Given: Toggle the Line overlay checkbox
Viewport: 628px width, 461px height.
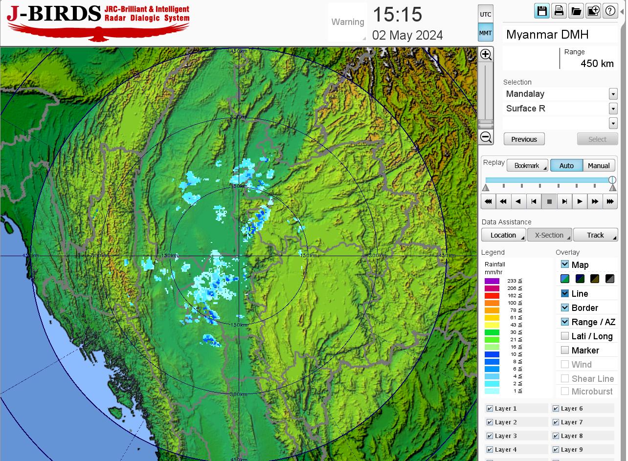Looking at the screenshot, I should [565, 293].
